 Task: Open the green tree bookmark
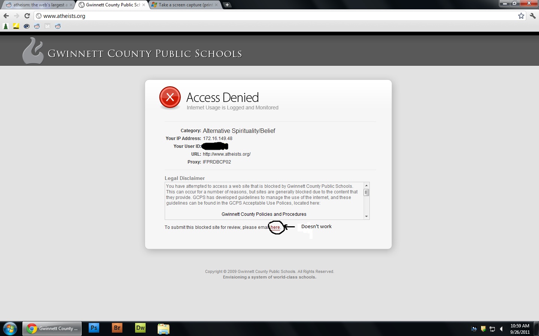6,26
